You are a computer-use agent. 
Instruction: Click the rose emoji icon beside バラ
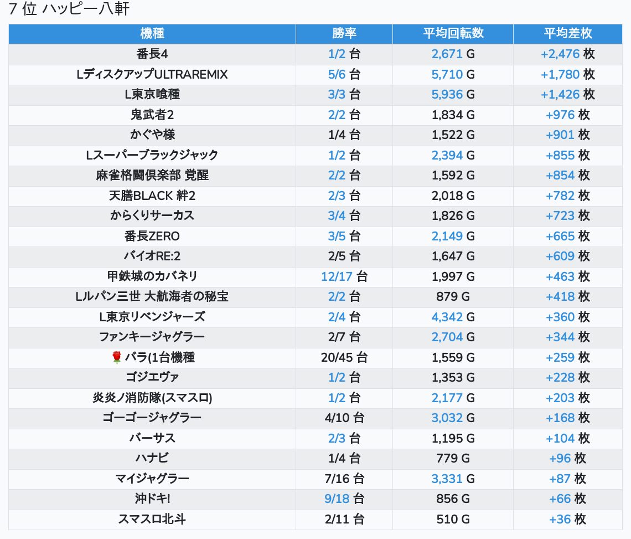tap(116, 357)
